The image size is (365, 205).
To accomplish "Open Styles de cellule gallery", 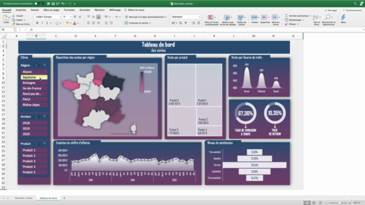I will (241, 20).
